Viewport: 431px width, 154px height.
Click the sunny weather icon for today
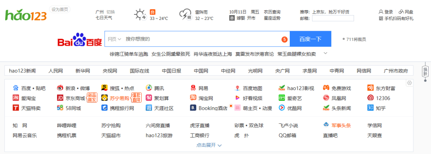[x=140, y=14]
